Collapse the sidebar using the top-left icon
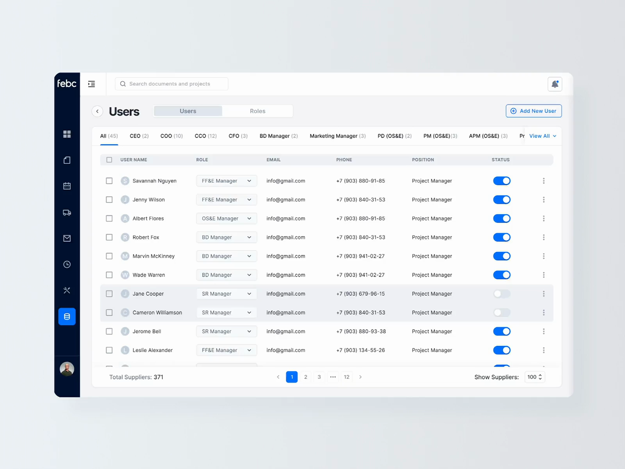Image resolution: width=625 pixels, height=469 pixels. [91, 83]
